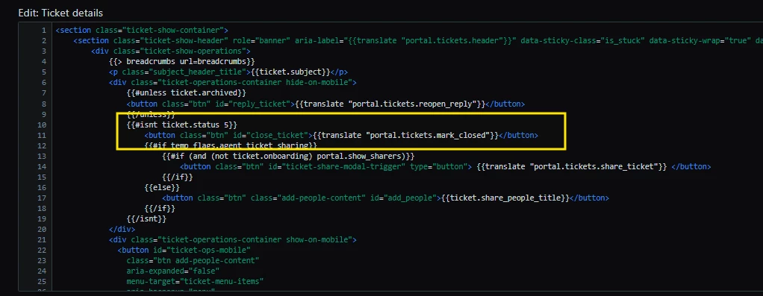Click {{#if temp_flags.agent_ticket_sharing}} statement
Screen dimensions: 763x296
[x=231, y=146]
